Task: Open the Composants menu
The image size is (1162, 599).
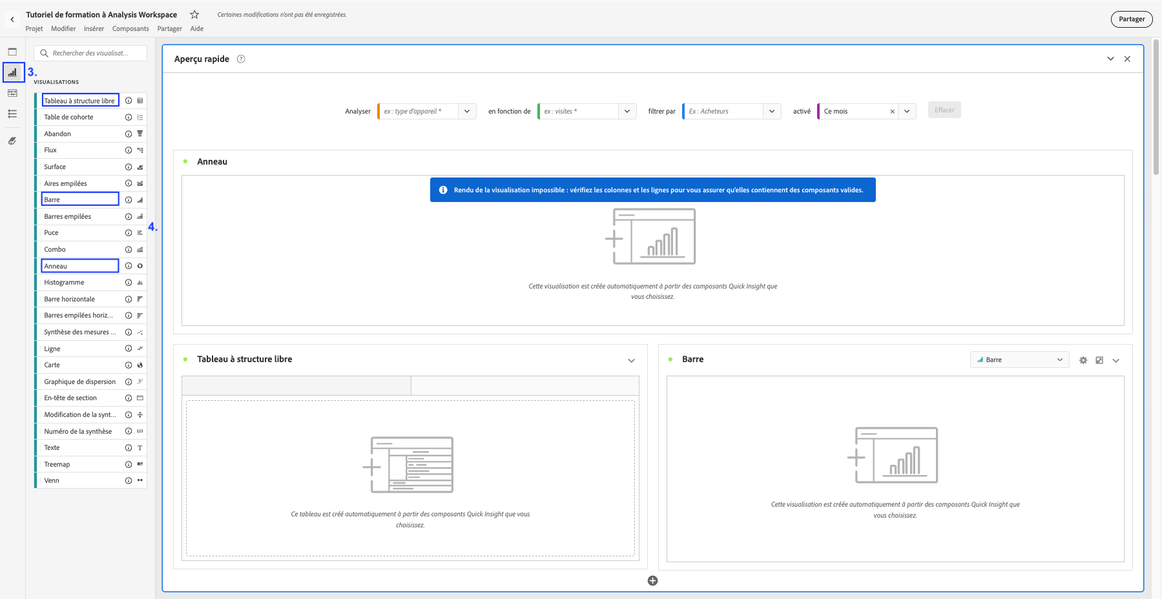Action: [130, 28]
